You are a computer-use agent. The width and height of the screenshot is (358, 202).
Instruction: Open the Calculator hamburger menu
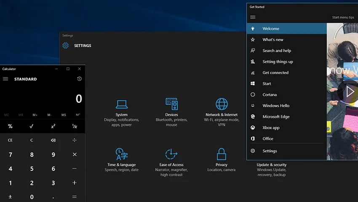click(x=5, y=79)
